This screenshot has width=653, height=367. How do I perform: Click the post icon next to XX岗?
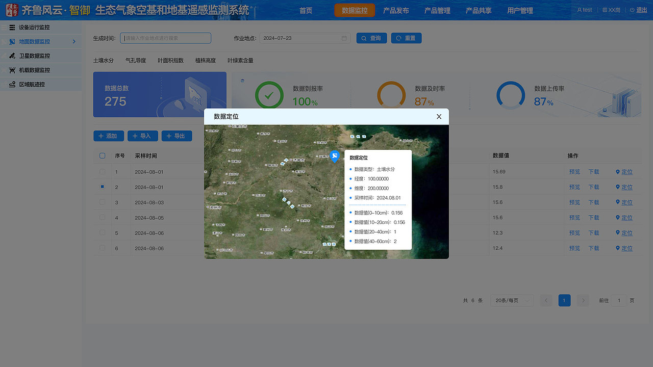(605, 10)
